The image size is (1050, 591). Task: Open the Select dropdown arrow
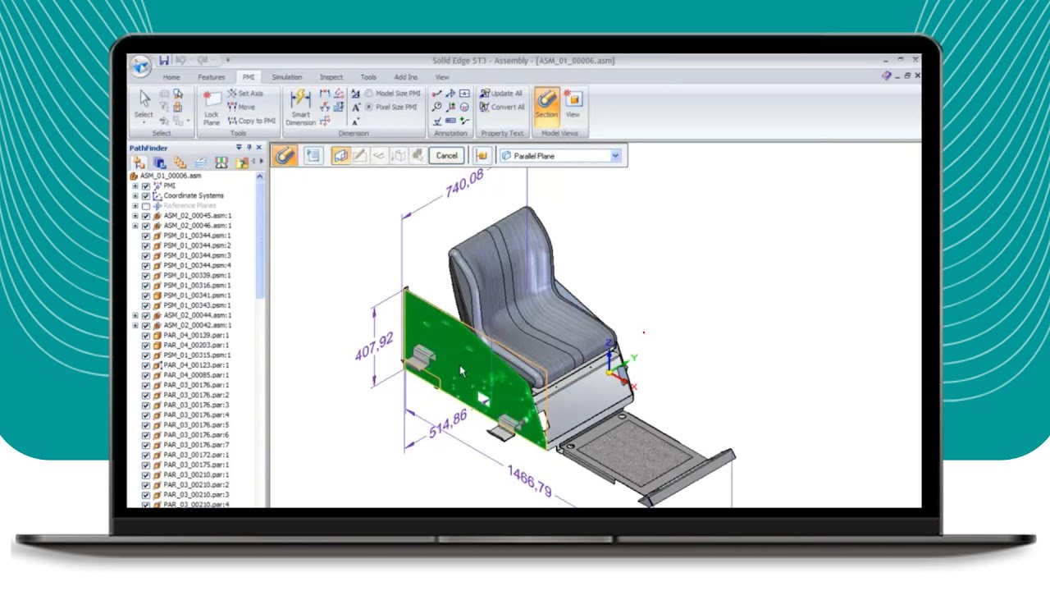click(144, 123)
